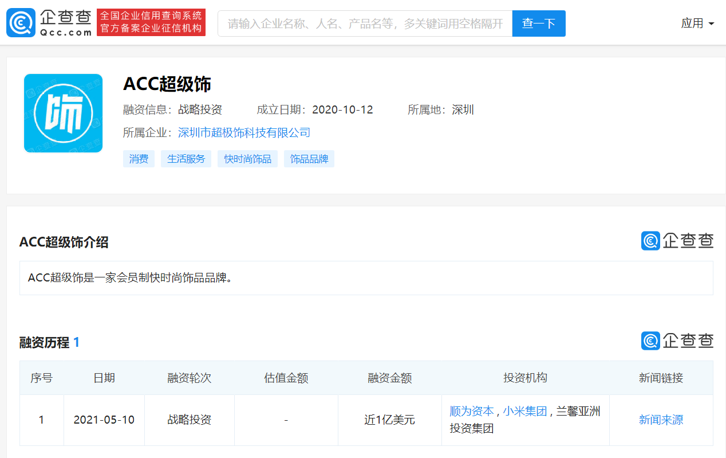Click the 战略投资 round cell in table
This screenshot has height=458, width=726.
(x=190, y=420)
